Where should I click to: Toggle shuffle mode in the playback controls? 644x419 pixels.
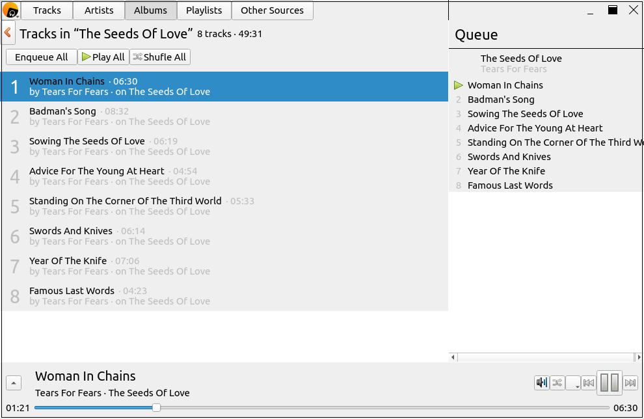557,383
